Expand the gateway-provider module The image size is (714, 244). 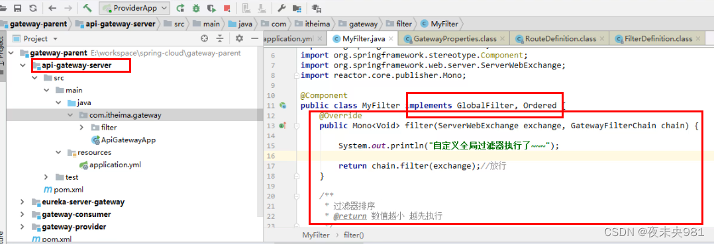coord(23,226)
